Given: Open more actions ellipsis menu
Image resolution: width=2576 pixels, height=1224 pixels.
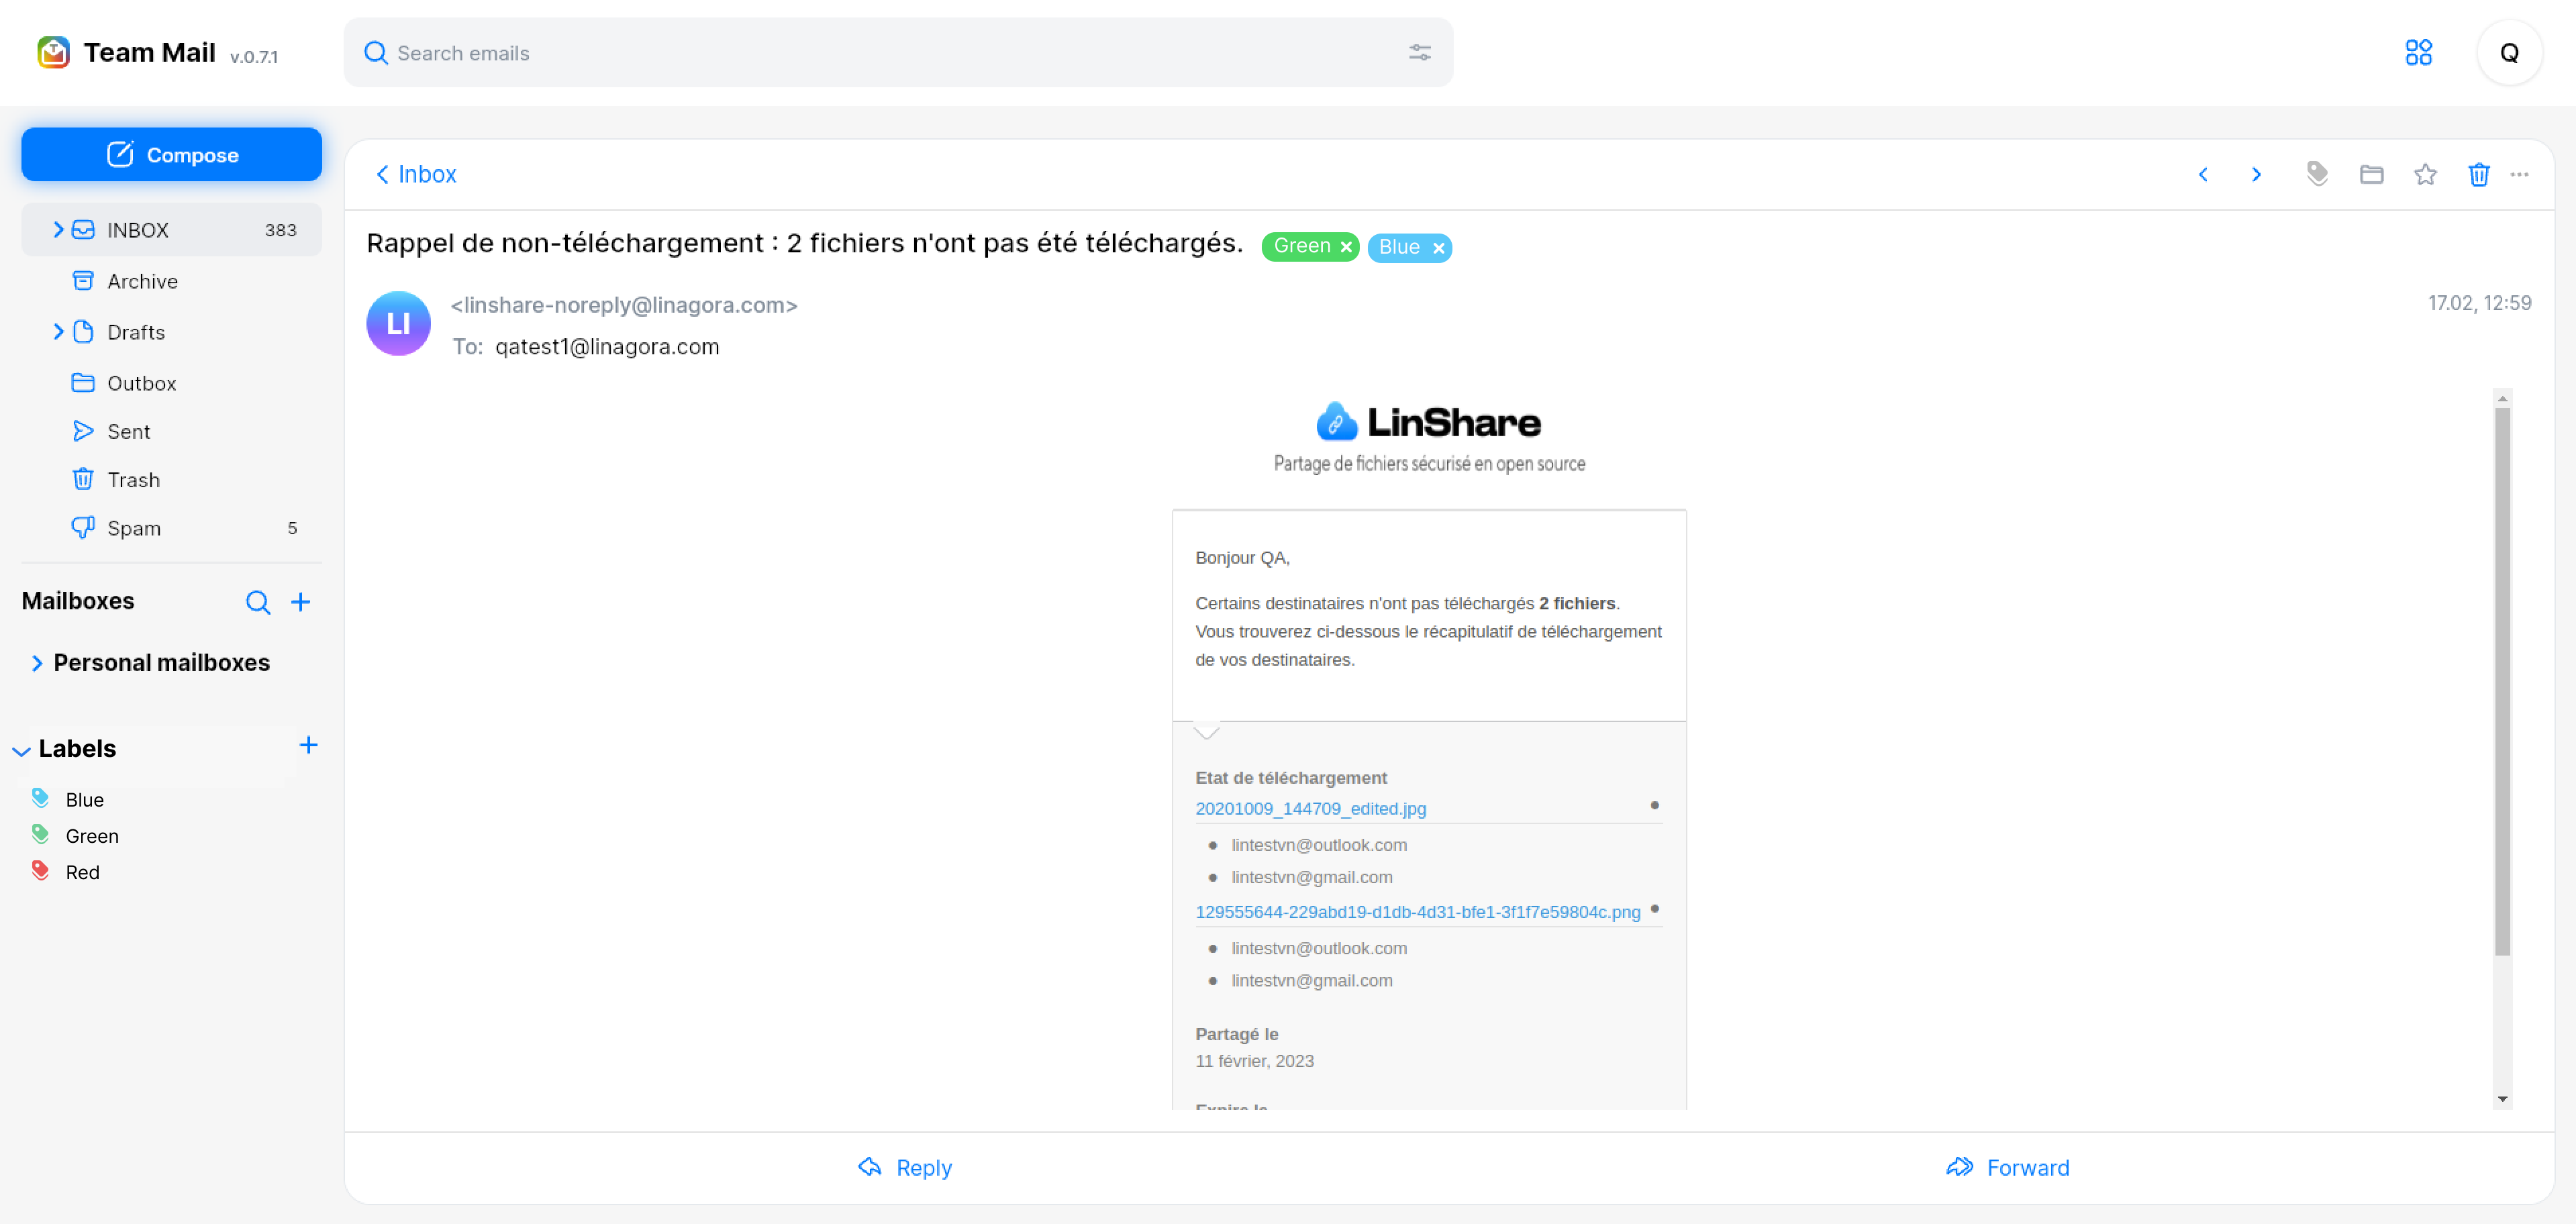Looking at the screenshot, I should point(2519,175).
